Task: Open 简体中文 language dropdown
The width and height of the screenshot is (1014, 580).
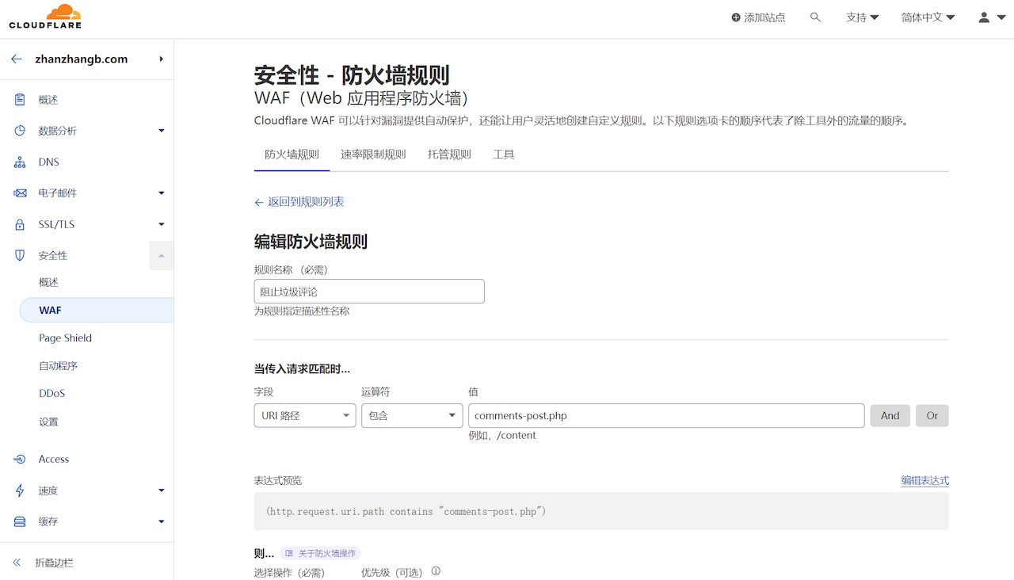Action: tap(928, 17)
